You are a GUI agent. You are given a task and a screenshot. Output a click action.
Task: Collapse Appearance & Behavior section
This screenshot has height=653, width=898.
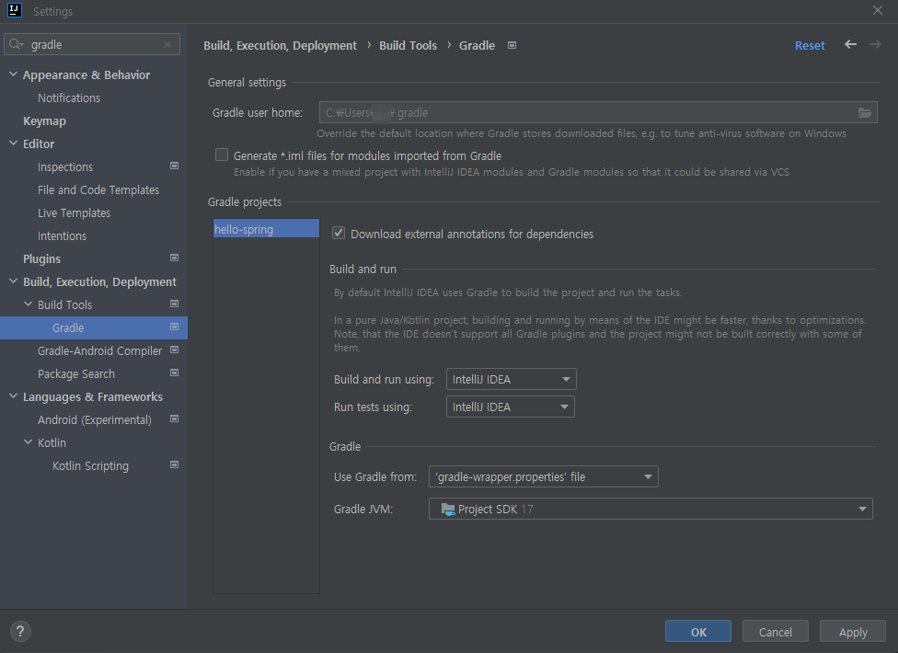[13, 74]
